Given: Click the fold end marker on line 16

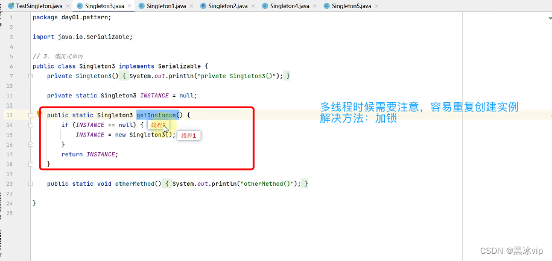Looking at the screenshot, I should [x=31, y=144].
